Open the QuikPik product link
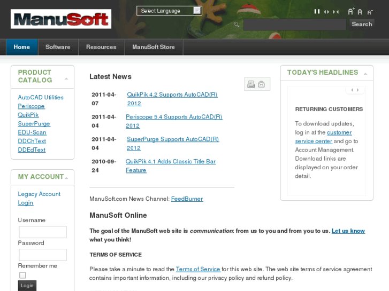389x291 pixels. click(x=28, y=115)
